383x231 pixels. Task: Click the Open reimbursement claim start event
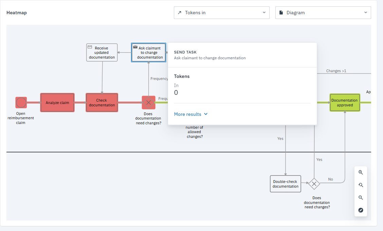(x=21, y=102)
